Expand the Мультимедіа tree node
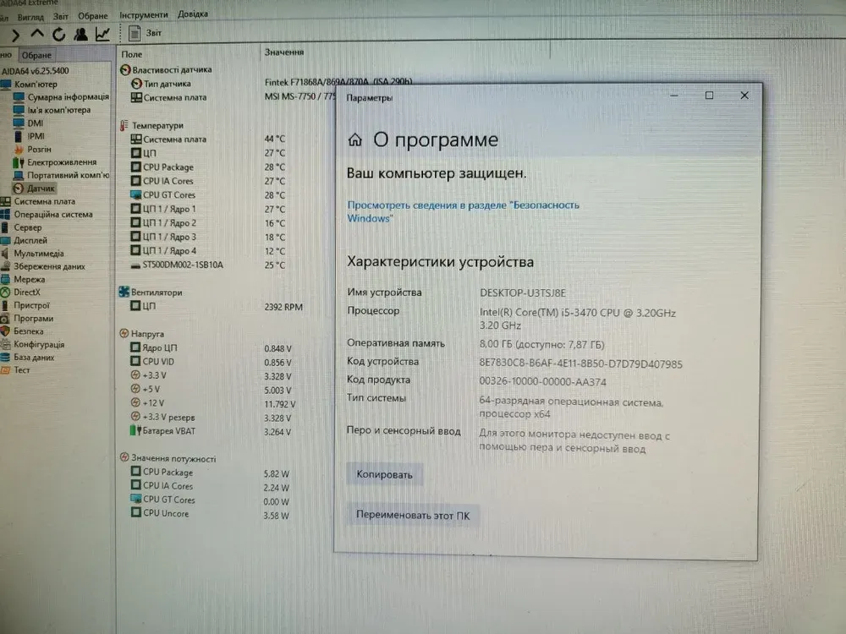Viewport: 846px width, 634px height. [38, 254]
